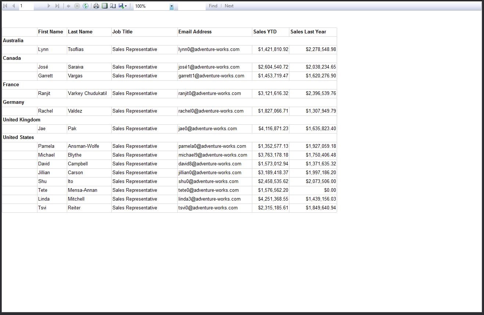Open the Page Setup dialog
The image size is (484, 315).
113,6
